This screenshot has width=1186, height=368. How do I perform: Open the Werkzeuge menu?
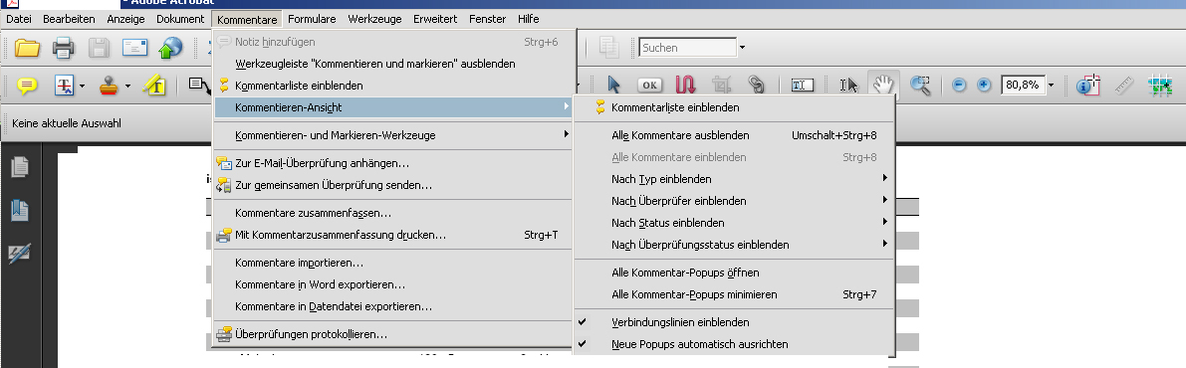(374, 19)
